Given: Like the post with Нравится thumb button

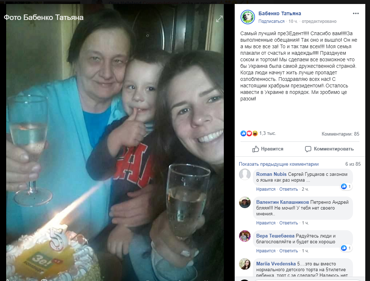Looking at the screenshot, I should click(x=268, y=149).
